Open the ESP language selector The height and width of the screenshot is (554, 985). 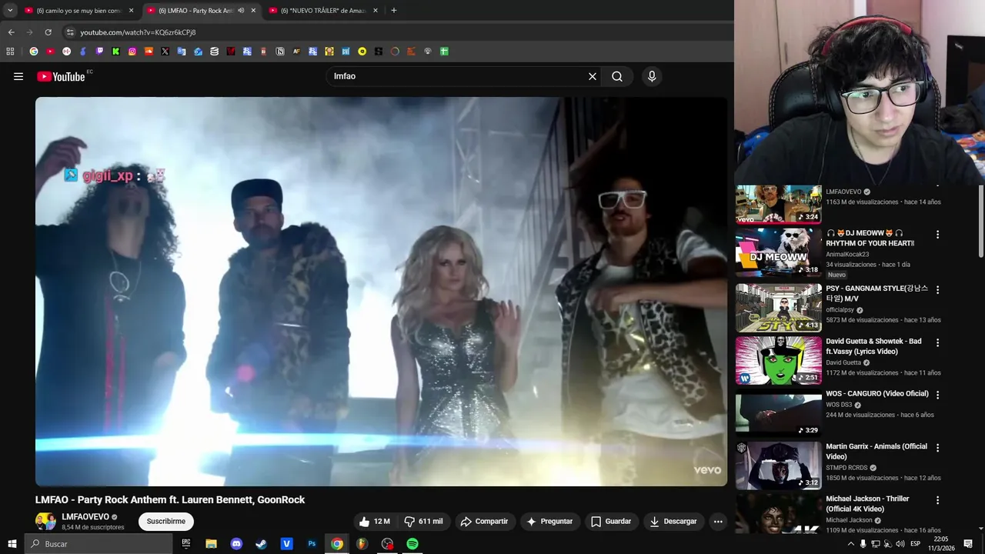[915, 544]
